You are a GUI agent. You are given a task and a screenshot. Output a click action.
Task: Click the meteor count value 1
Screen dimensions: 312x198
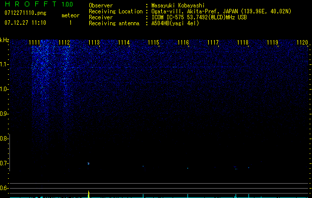tap(70, 23)
